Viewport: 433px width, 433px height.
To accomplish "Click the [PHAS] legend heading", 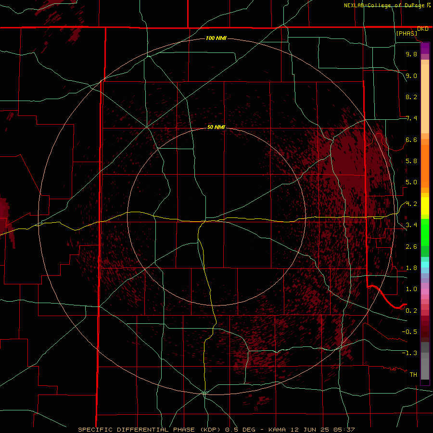I will (x=407, y=33).
